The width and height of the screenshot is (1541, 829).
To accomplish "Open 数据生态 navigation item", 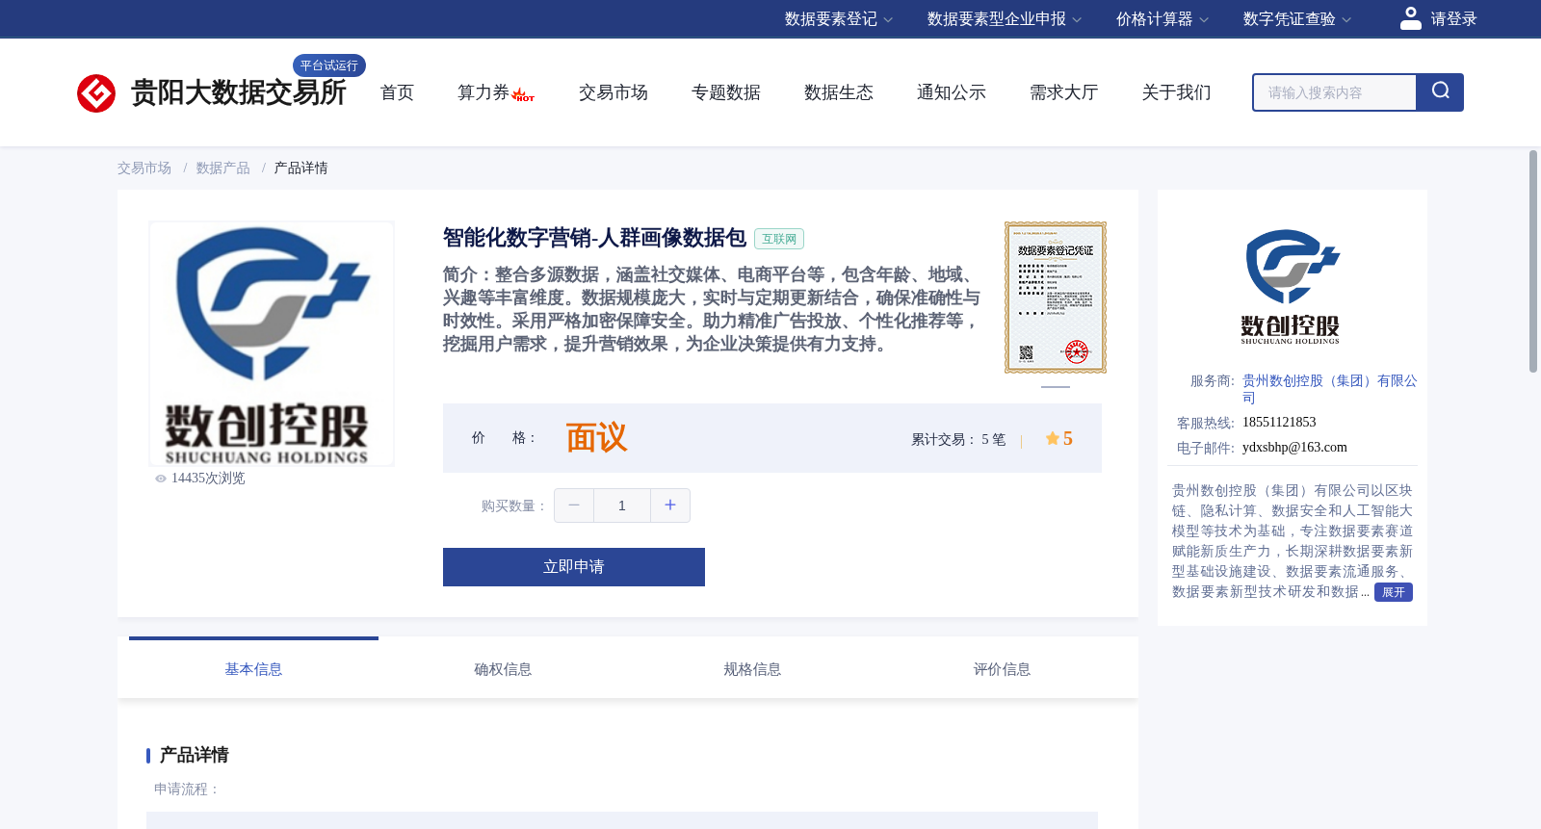I will point(839,92).
